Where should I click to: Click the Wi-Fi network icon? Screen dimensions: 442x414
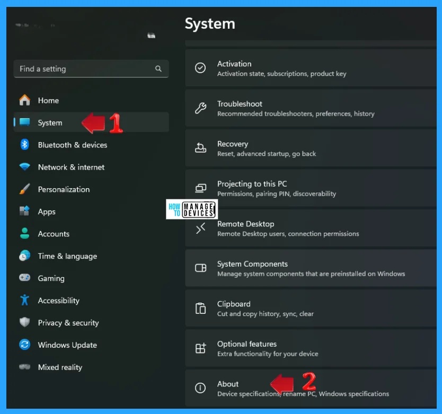(24, 166)
